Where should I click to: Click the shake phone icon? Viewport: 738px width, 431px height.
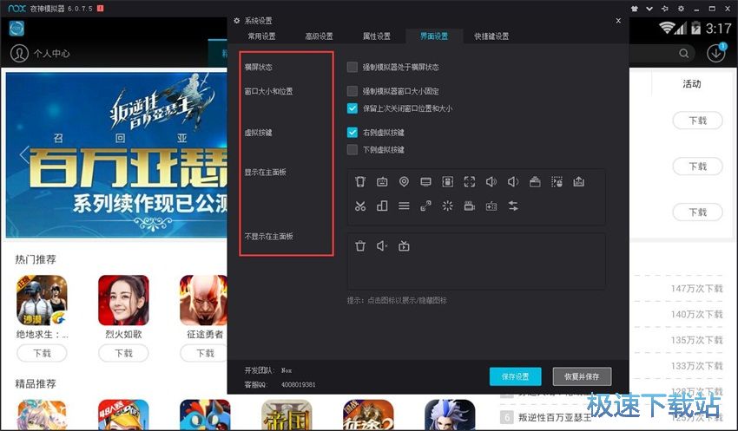point(360,181)
